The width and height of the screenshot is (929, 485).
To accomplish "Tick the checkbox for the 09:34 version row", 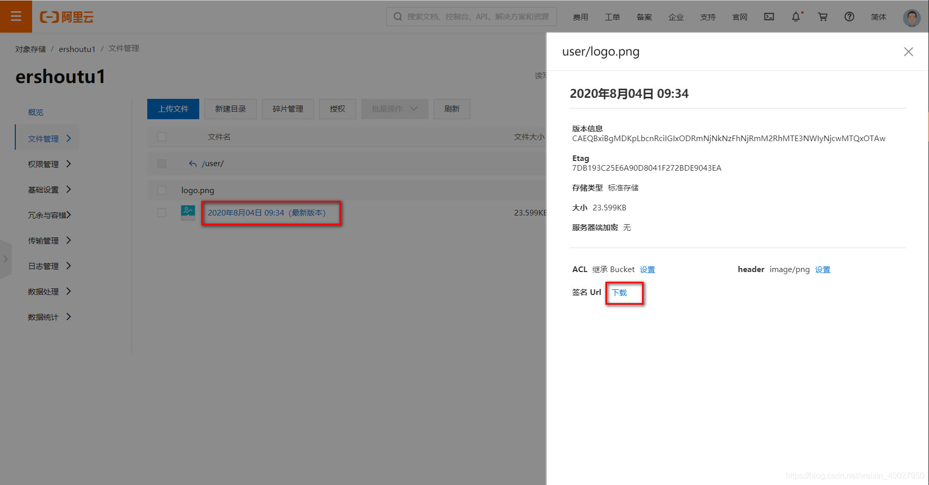I will 162,212.
